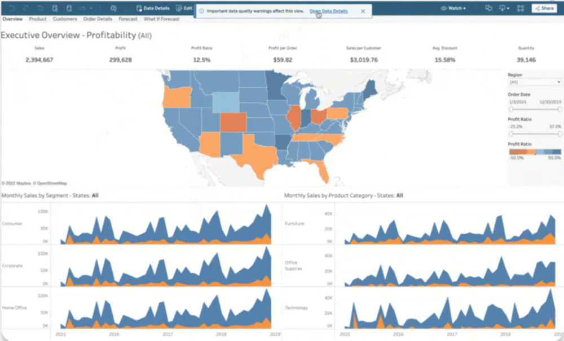Switch to the Overview tab
The width and height of the screenshot is (564, 341).
coord(12,19)
